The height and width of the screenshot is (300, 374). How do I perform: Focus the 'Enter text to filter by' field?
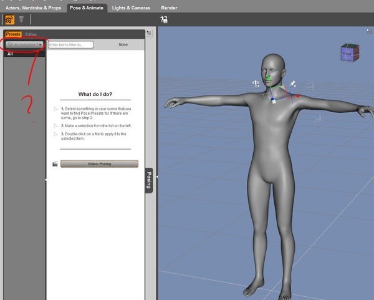point(70,45)
